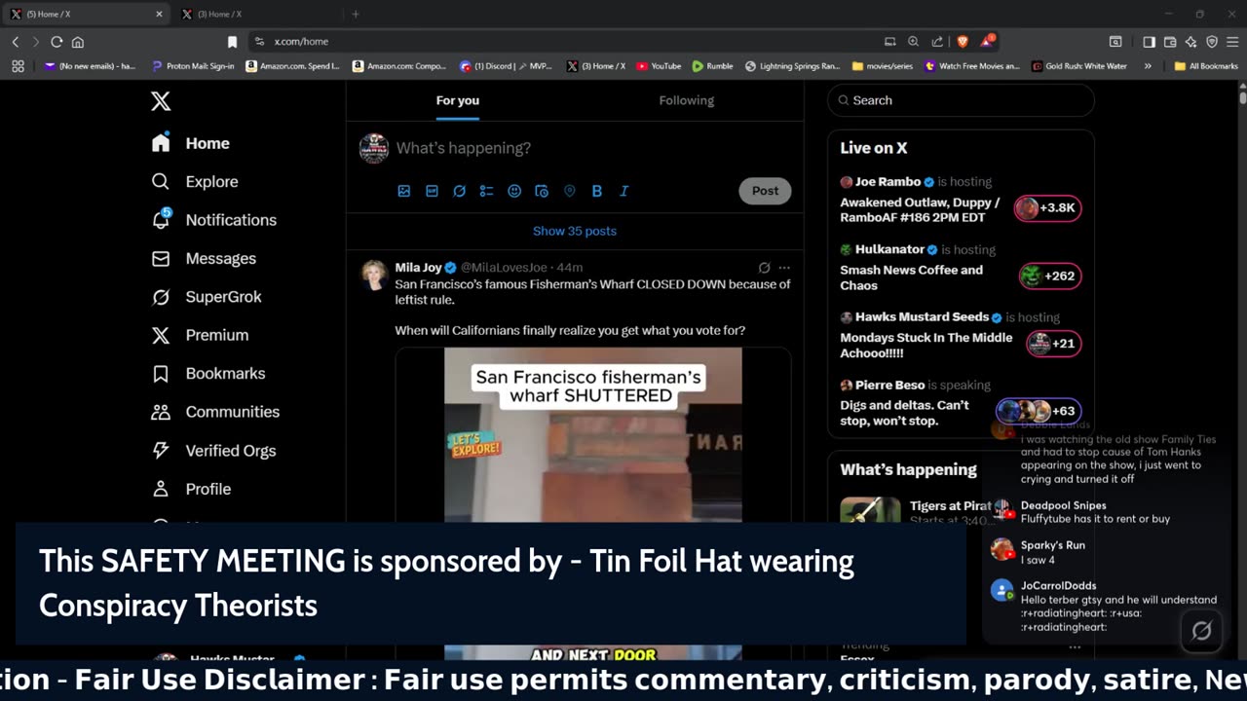Switch to the For you tab

tap(457, 101)
